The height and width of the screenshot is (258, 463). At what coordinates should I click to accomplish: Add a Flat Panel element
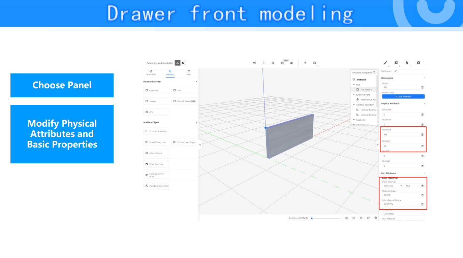[156, 90]
